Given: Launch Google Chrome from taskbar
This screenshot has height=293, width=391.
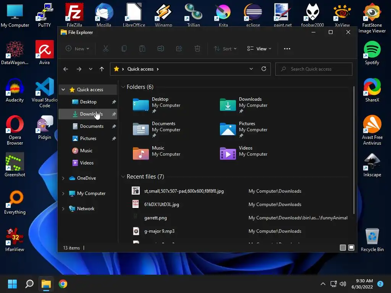Looking at the screenshot, I should coord(63,284).
